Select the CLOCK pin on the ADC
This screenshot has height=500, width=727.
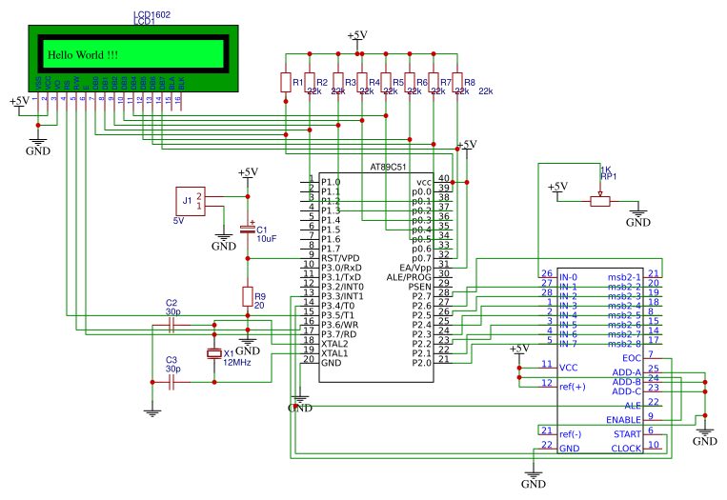click(626, 448)
